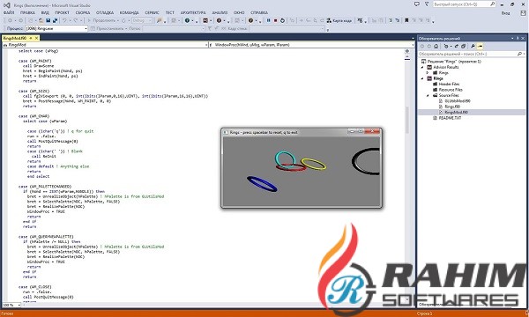Select Rings.f90 in Solution Explorer
This screenshot has height=317, width=529.
(x=452, y=107)
